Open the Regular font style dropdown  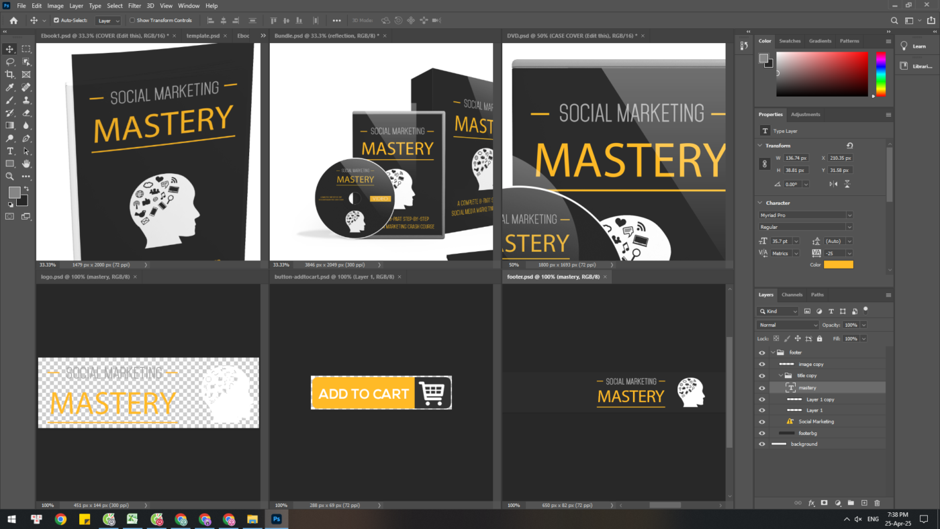(805, 227)
